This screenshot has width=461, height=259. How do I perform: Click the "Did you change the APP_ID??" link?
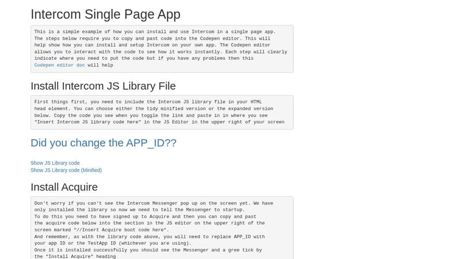(103, 143)
